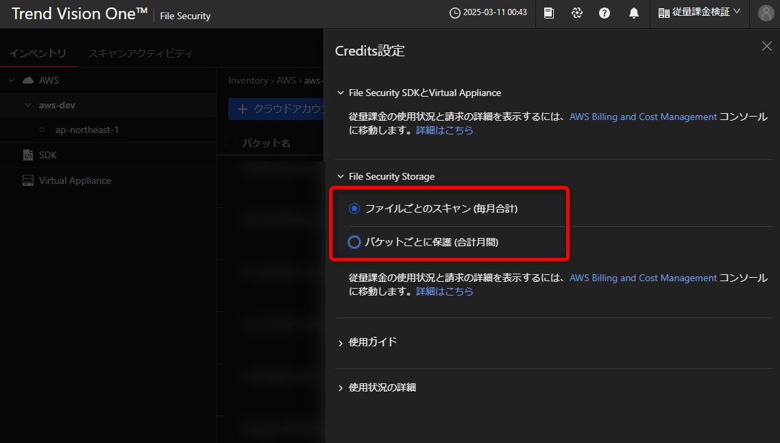Click the Virtual Appliance icon
The image size is (780, 443).
point(28,180)
